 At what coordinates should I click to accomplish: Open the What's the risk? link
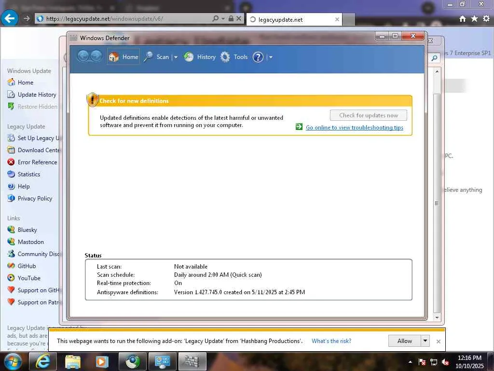(x=331, y=341)
